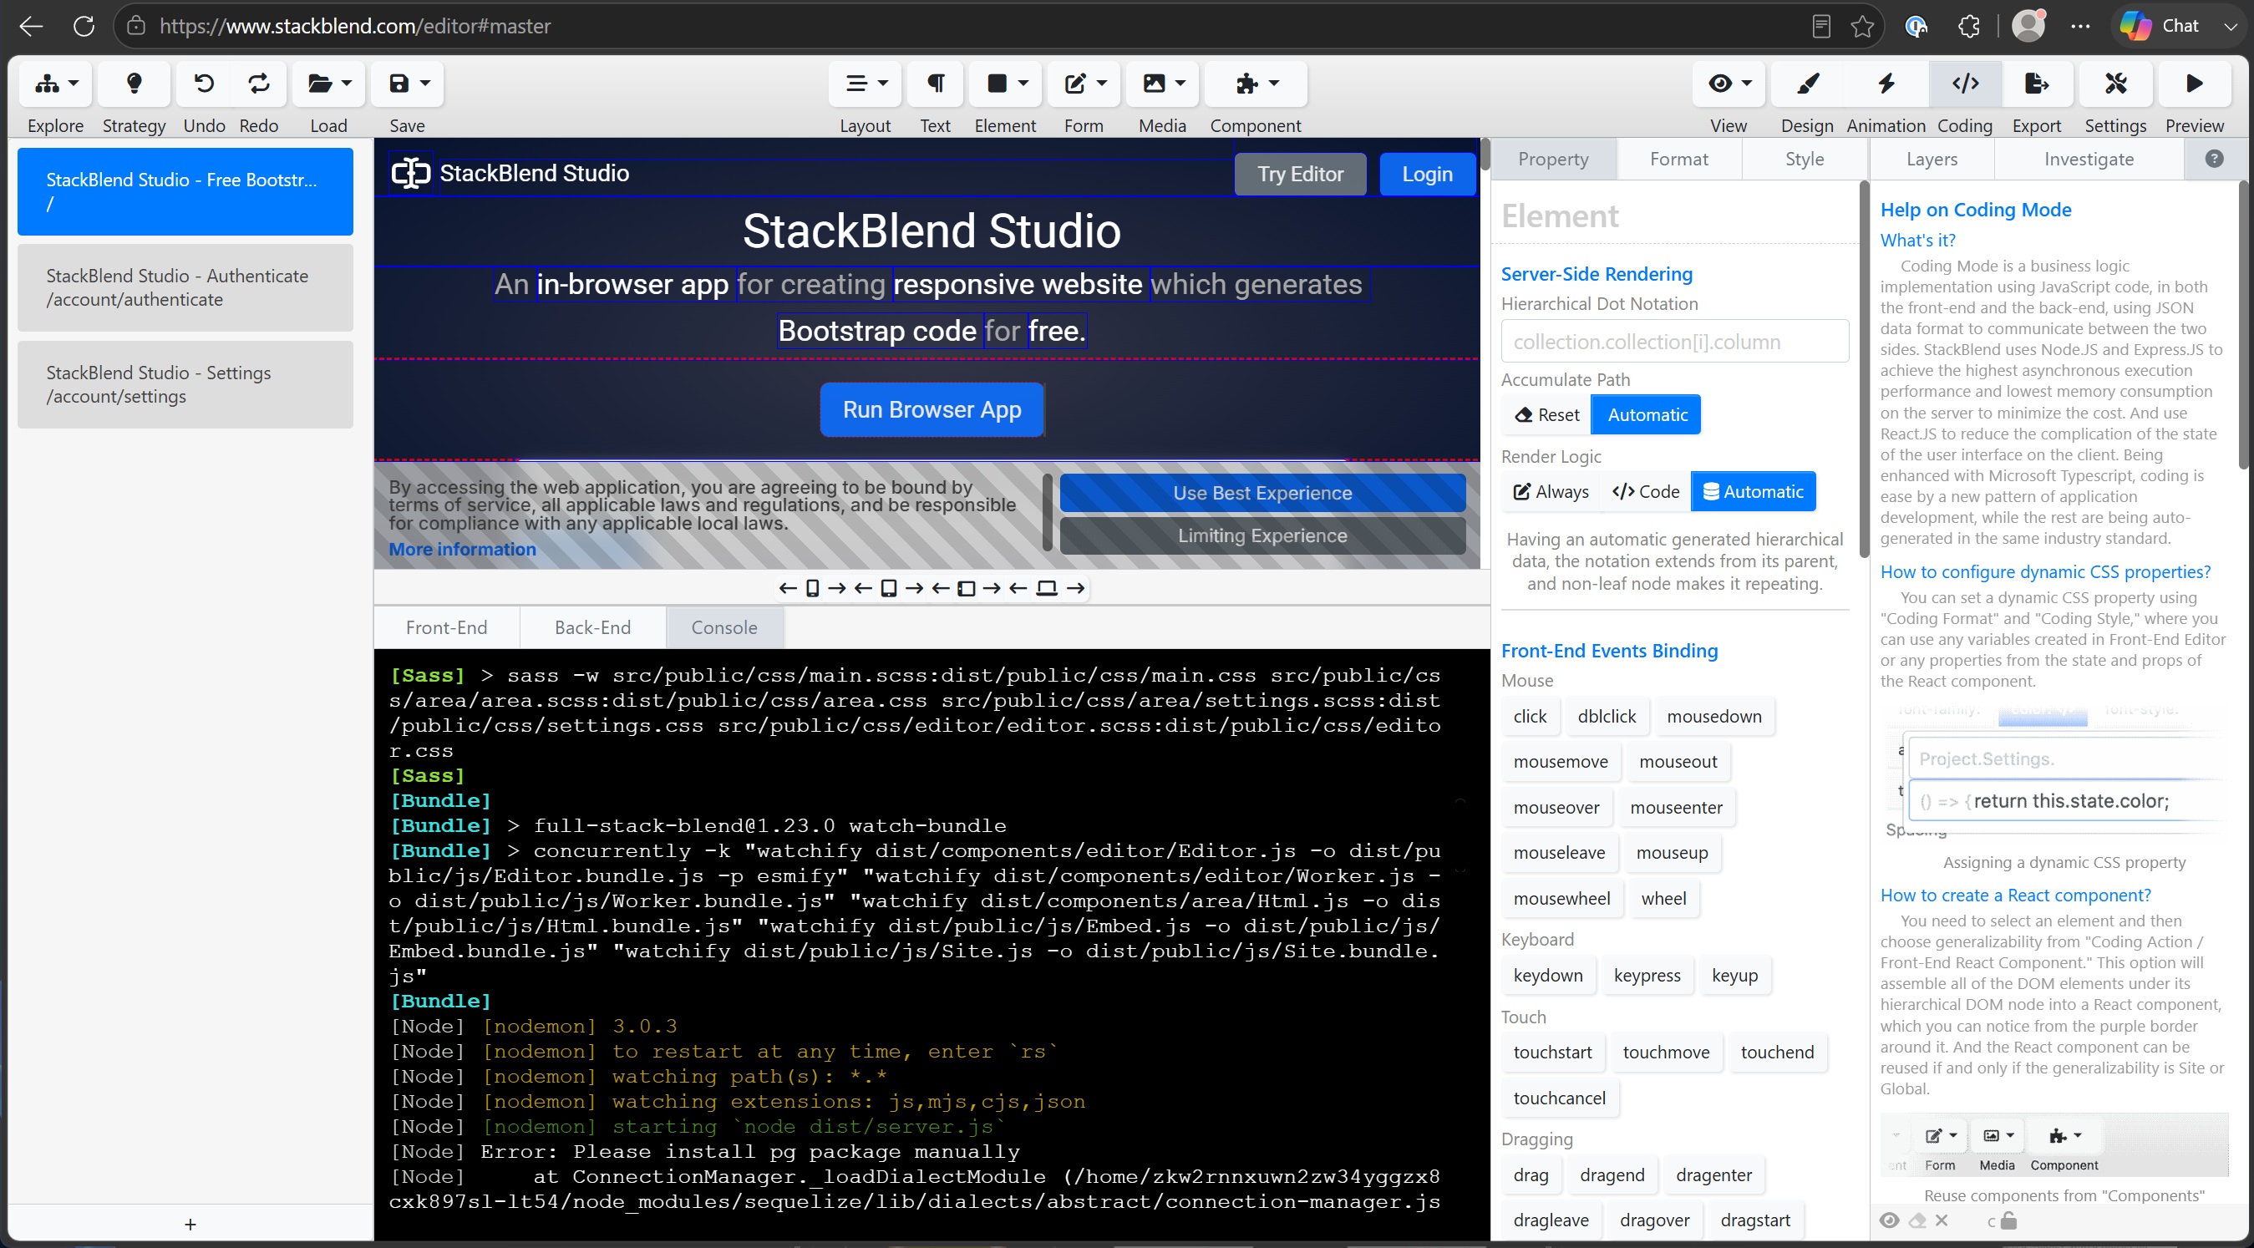Screen dimensions: 2254x1248
Task: Open the Animation lightning panel
Action: 1886,84
